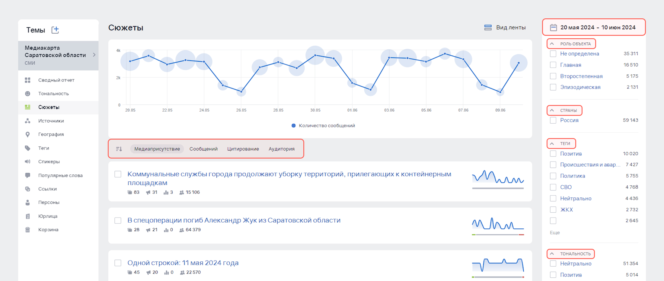
Task: Expand Медиакарта Саратовской области chevron
Action: 94,55
